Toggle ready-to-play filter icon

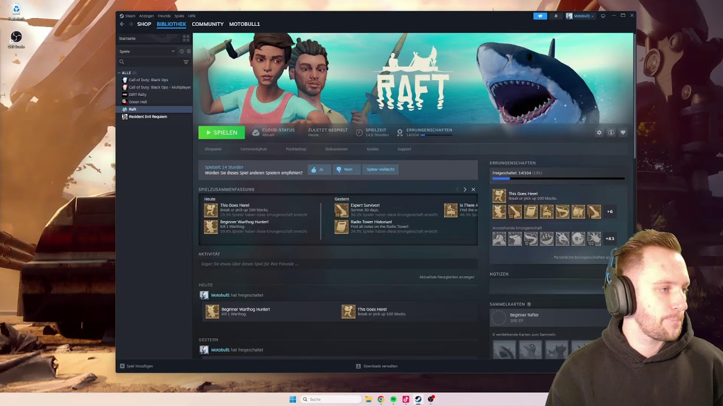point(189,51)
